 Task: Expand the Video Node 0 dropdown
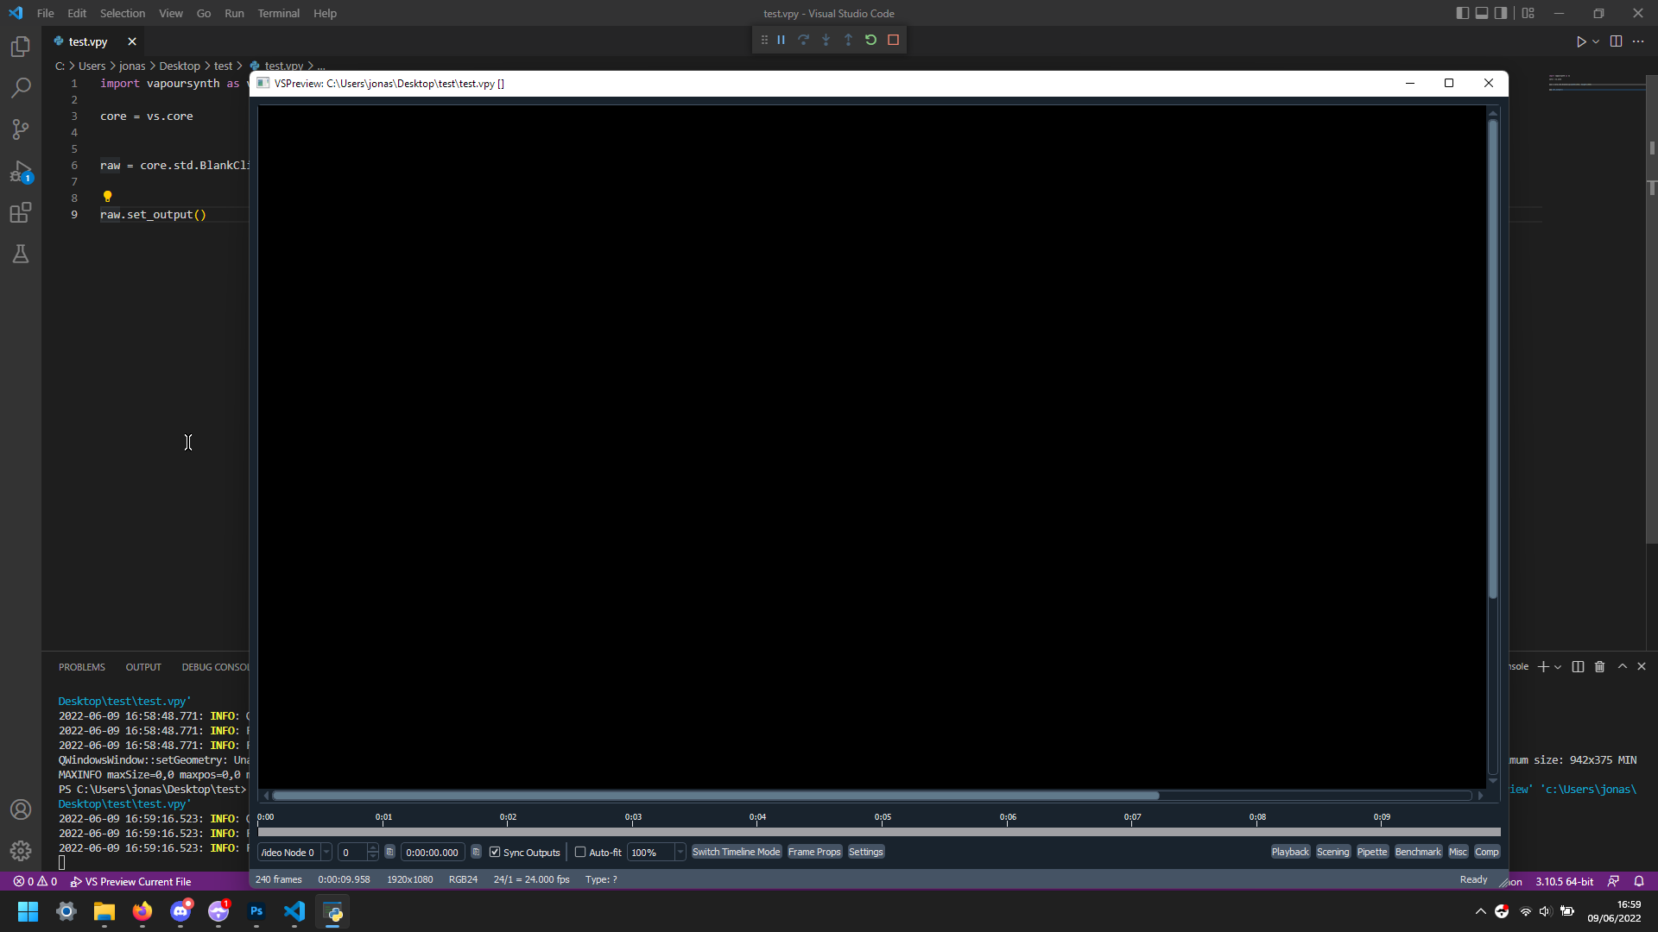tap(326, 852)
